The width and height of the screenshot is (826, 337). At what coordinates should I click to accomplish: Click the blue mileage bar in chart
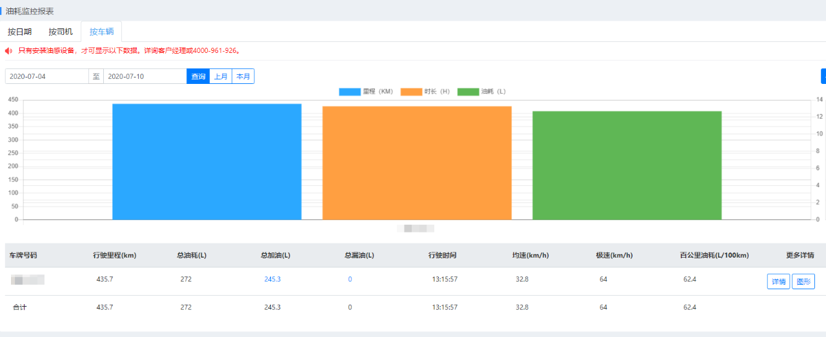(x=206, y=161)
